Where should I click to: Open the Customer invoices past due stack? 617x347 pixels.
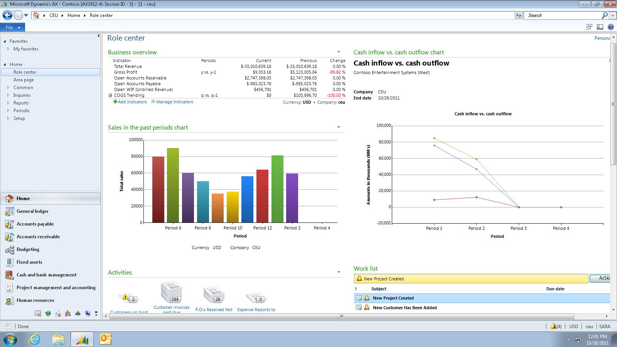click(171, 292)
